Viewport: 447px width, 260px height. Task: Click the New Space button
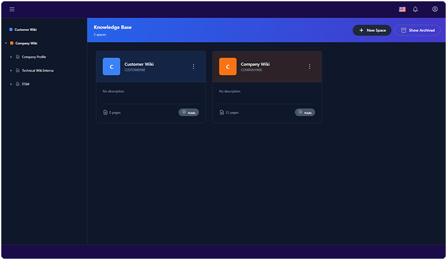click(372, 30)
